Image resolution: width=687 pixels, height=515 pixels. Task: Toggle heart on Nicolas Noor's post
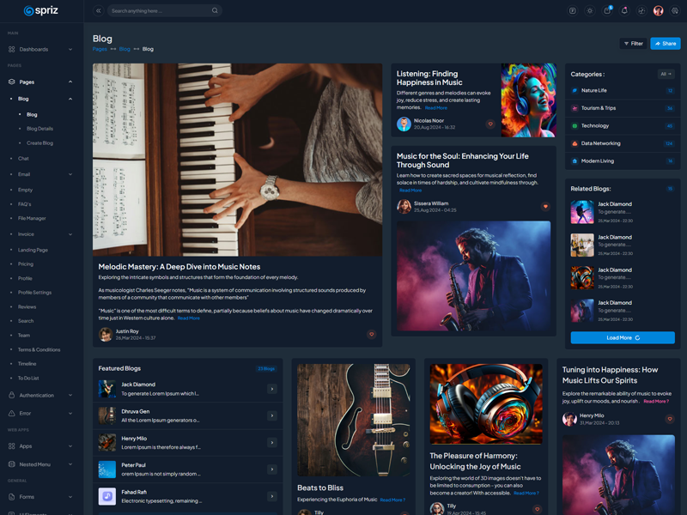click(490, 124)
